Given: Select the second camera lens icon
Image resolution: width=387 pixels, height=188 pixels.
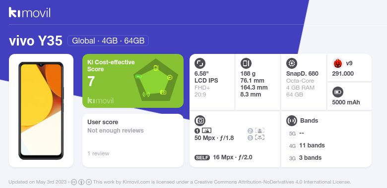Looking at the screenshot, I should (259, 131).
